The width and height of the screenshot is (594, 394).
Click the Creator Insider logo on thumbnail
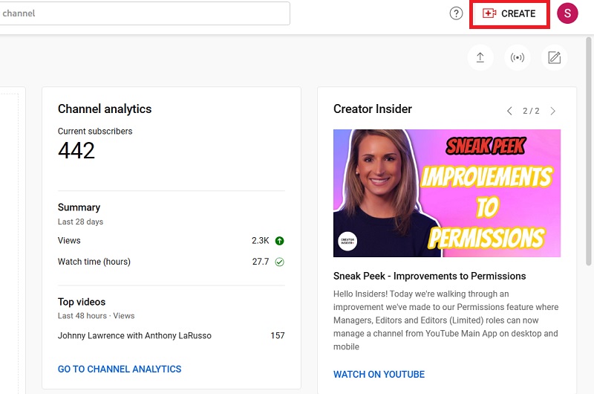point(347,241)
